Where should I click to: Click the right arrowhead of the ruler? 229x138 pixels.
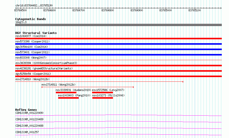pos(221,8)
